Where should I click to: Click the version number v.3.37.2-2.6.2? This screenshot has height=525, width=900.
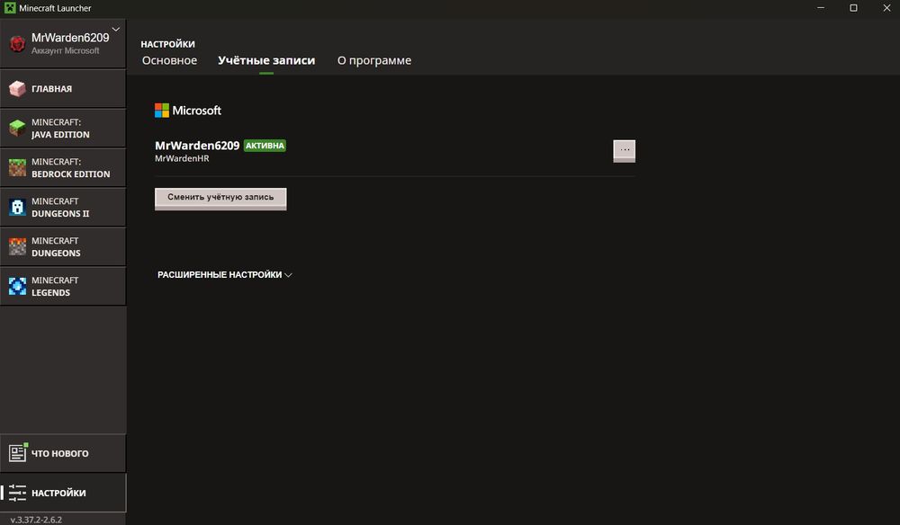(36, 520)
